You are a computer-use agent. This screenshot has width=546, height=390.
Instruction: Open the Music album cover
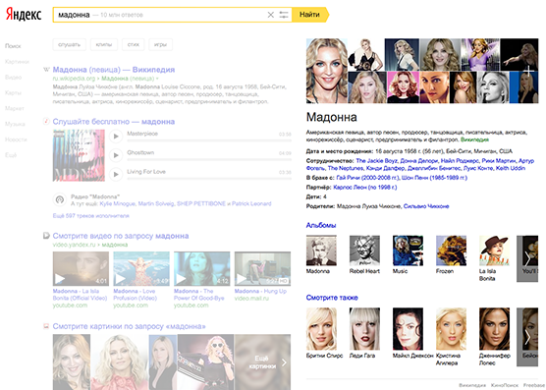click(x=408, y=251)
